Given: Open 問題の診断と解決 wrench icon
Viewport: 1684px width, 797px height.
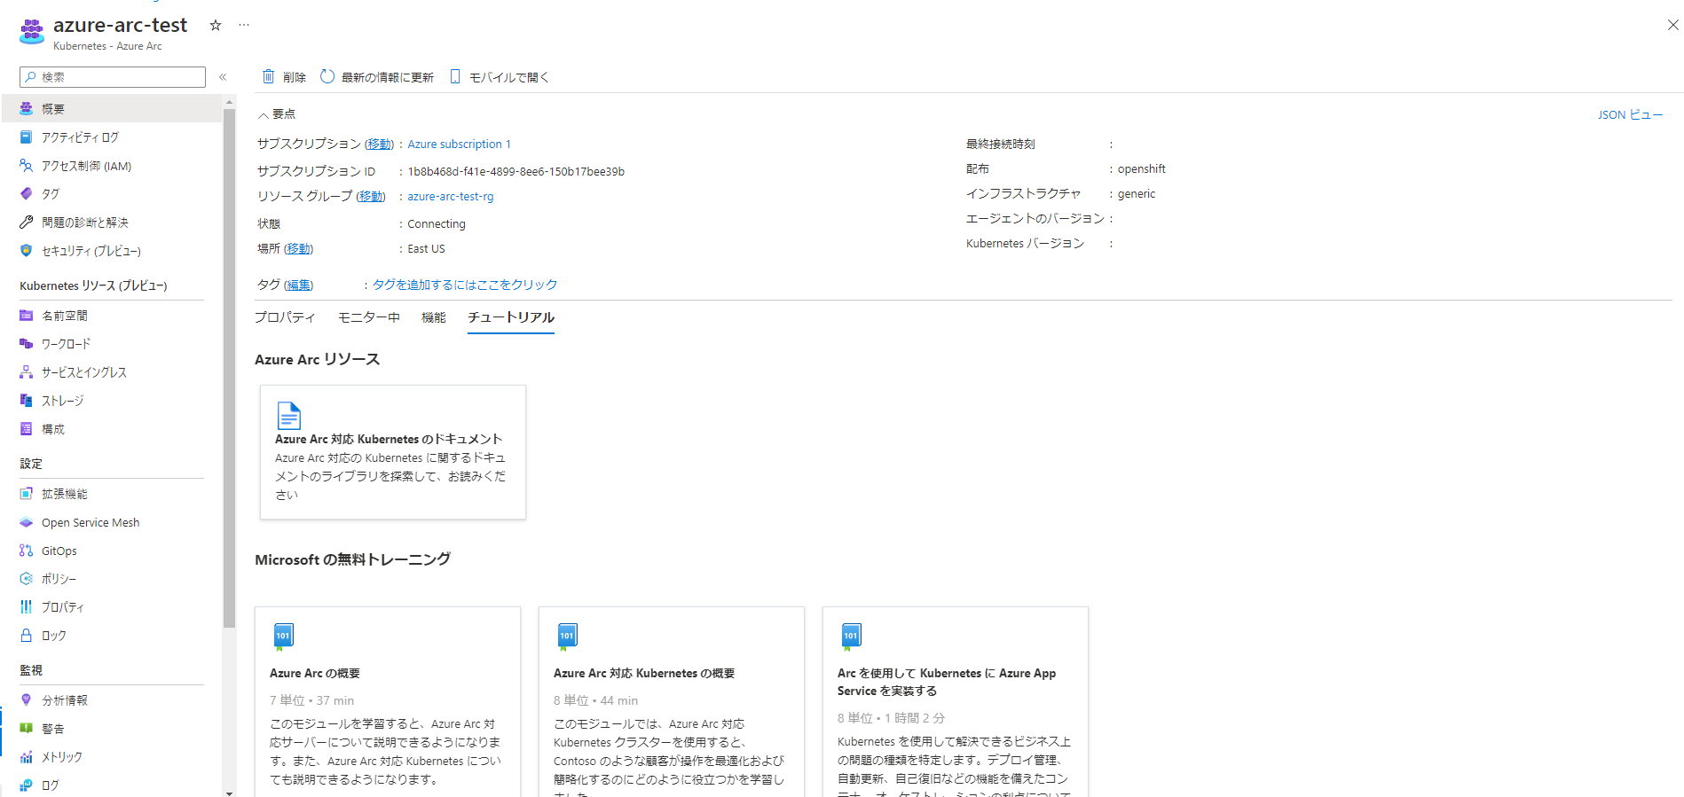Looking at the screenshot, I should (27, 223).
